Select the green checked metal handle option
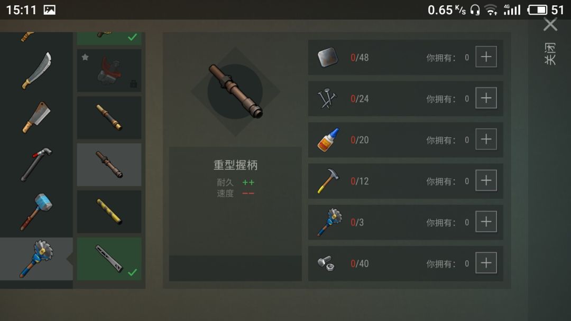 (109, 259)
